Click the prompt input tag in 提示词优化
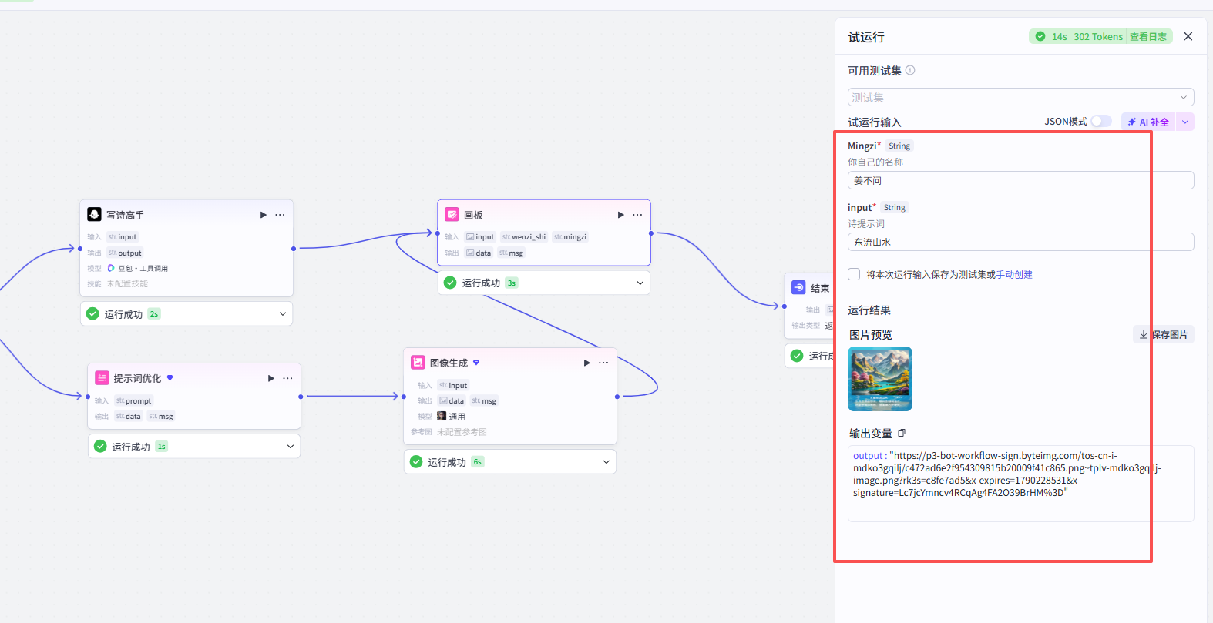The height and width of the screenshot is (623, 1213). point(133,400)
